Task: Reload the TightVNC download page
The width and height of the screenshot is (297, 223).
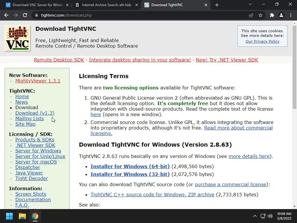Action: pos(25,15)
